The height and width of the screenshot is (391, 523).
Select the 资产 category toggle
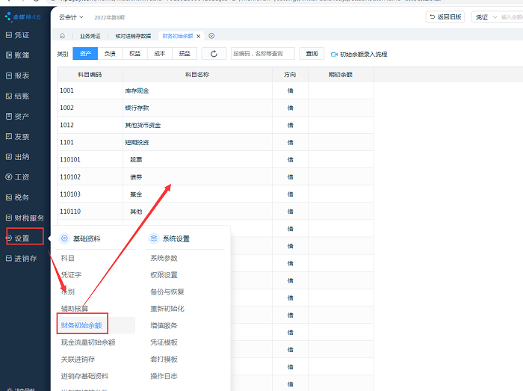tap(85, 54)
